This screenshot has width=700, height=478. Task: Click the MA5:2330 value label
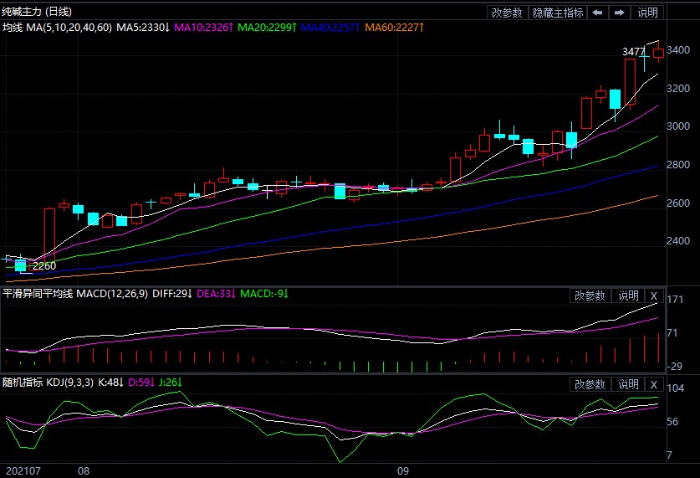pos(143,28)
